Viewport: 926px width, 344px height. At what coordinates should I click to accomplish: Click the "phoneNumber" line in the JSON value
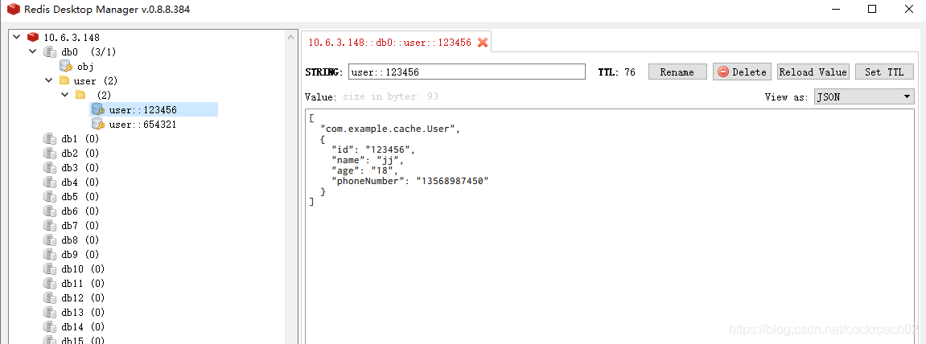click(x=409, y=181)
